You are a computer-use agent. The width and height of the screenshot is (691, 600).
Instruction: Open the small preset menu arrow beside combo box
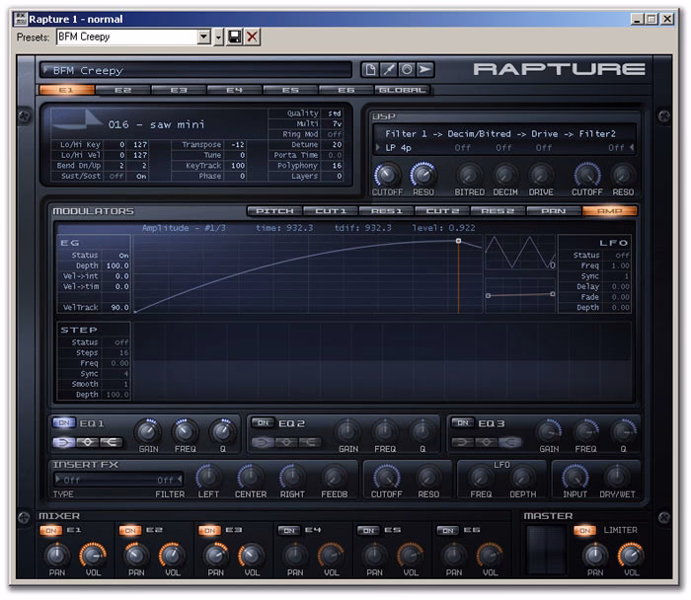tap(218, 37)
